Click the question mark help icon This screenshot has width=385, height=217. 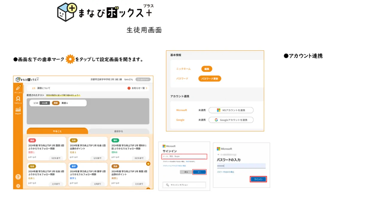(x=18, y=177)
